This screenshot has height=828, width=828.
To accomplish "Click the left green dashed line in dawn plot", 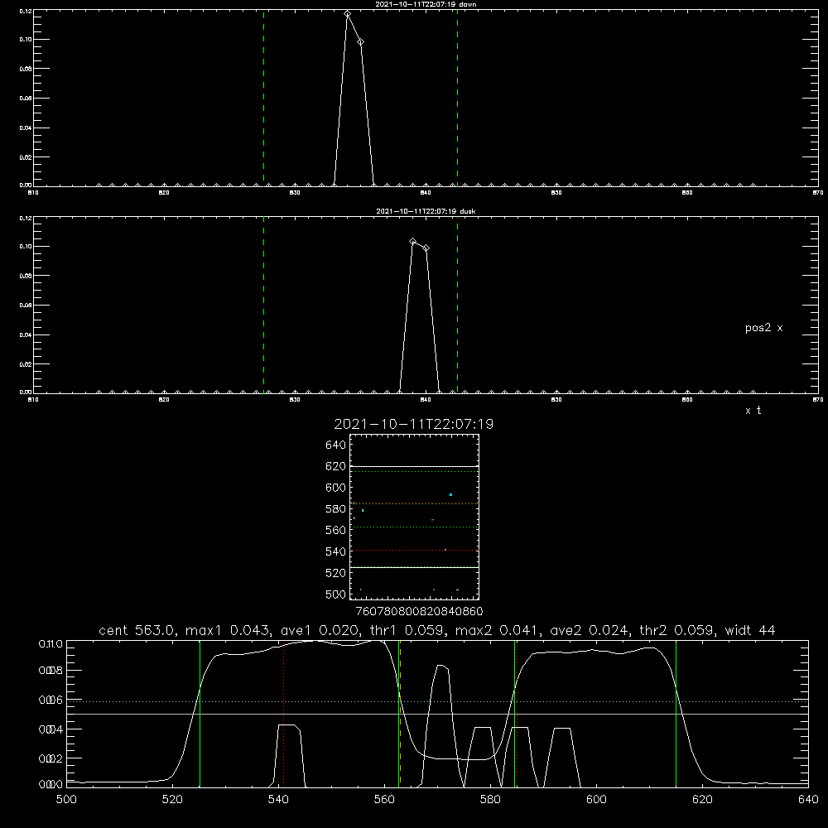I will (x=263, y=98).
